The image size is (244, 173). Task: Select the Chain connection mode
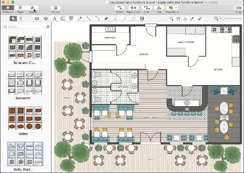147,8
